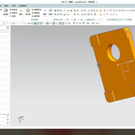Image resolution: width=135 pixels, height=135 pixels.
Task: Click the Chamfer (倒斜角) tool
Action: point(13,10)
